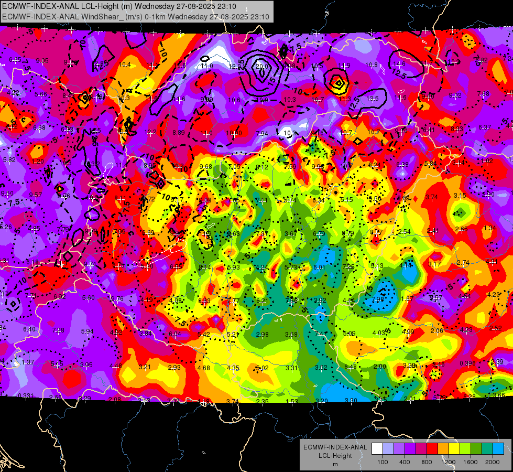
Task: Click the legend label '400'
Action: point(405,462)
